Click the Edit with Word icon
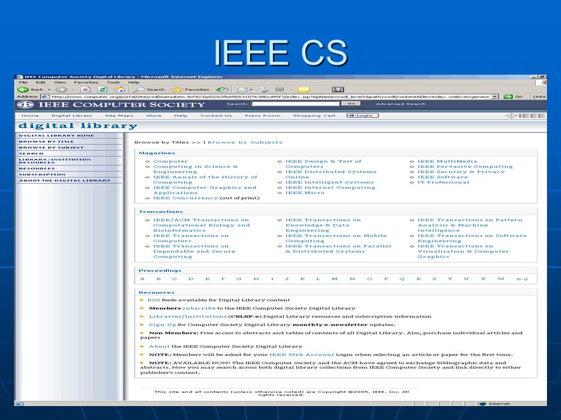 (x=280, y=90)
